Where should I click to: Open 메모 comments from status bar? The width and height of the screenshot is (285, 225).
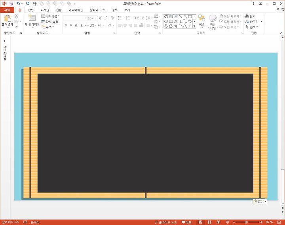click(x=186, y=222)
